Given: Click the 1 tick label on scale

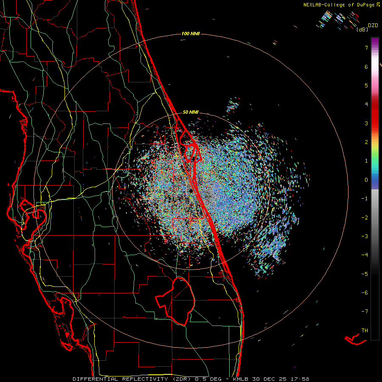Looking at the screenshot, I should [366, 161].
